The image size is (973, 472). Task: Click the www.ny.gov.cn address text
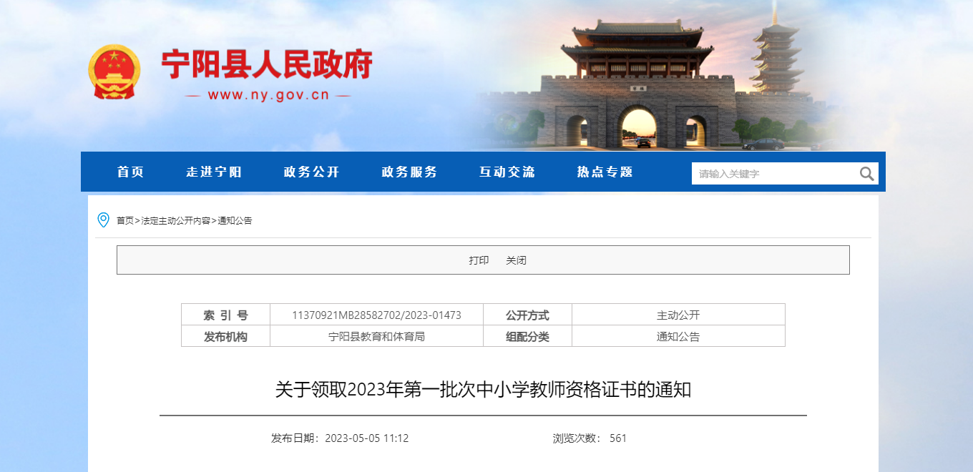tap(268, 95)
